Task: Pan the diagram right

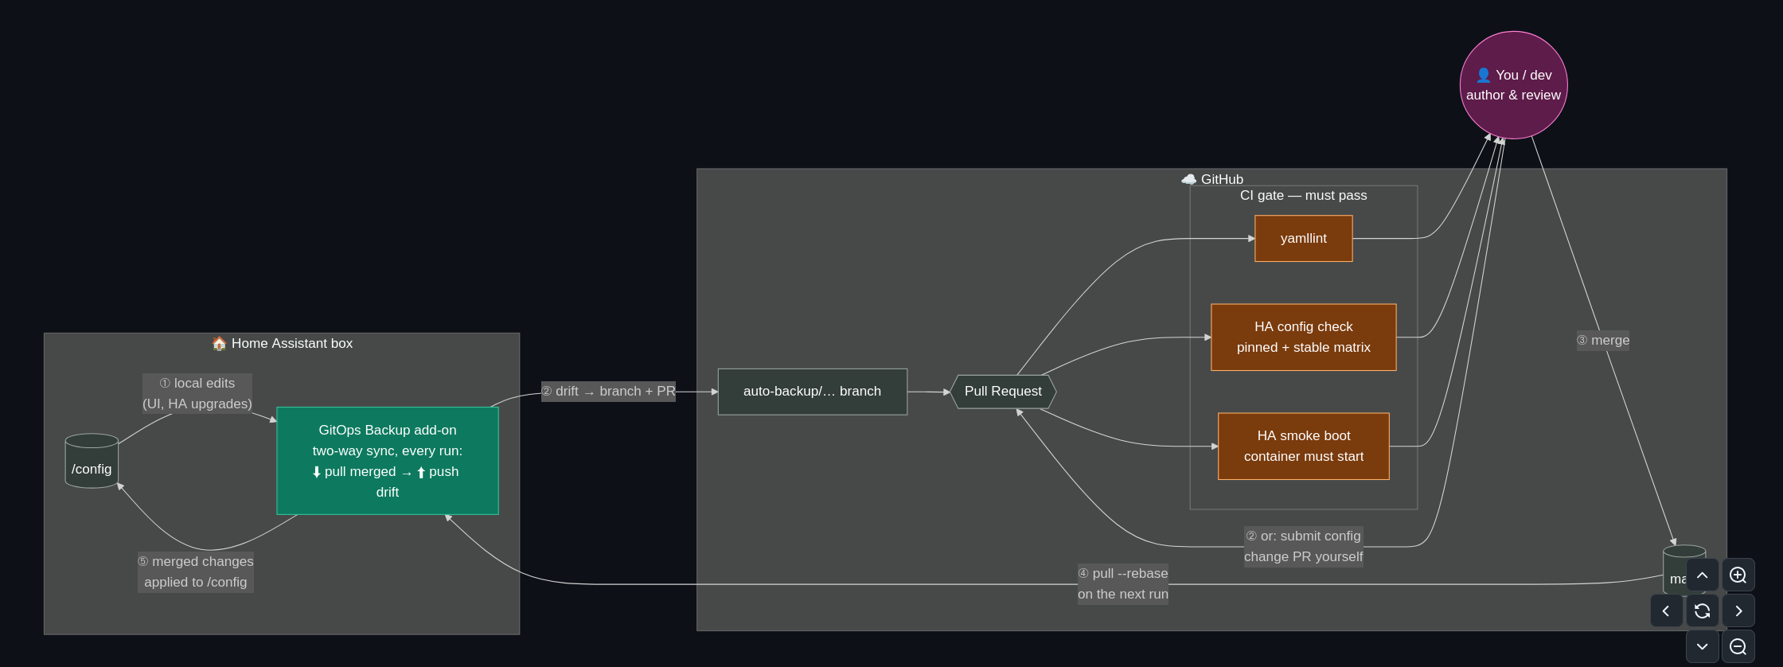Action: click(x=1738, y=611)
